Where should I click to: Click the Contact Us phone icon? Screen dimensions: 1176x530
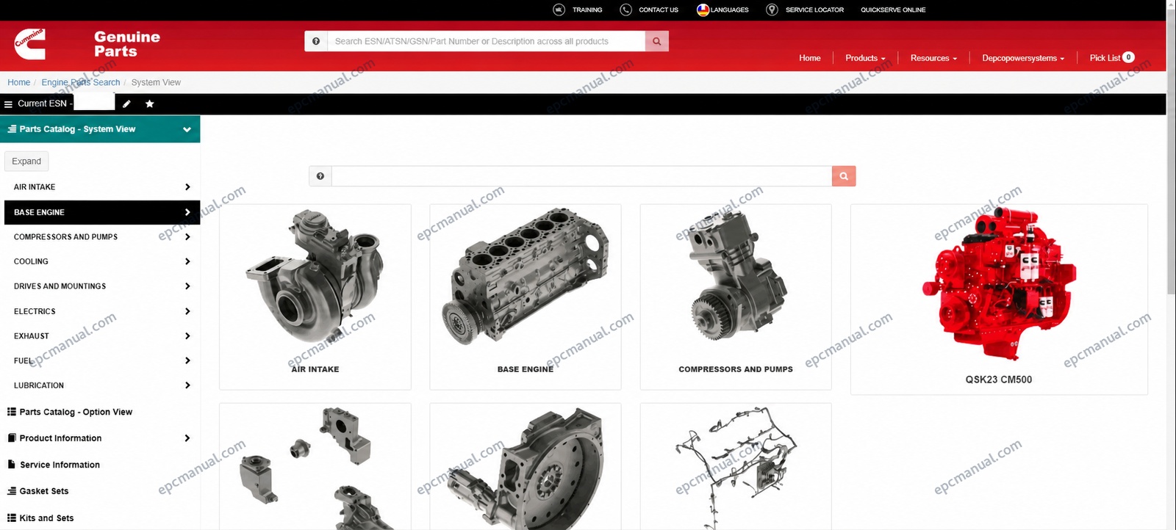point(626,10)
